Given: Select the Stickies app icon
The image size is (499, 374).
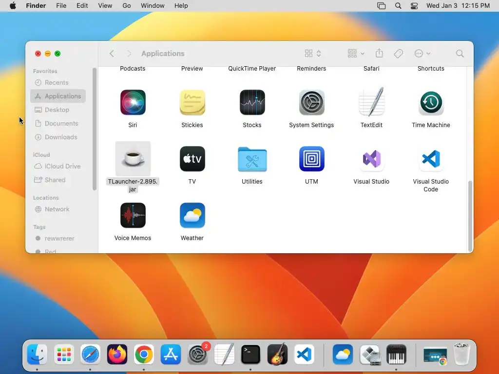Looking at the screenshot, I should pos(192,102).
